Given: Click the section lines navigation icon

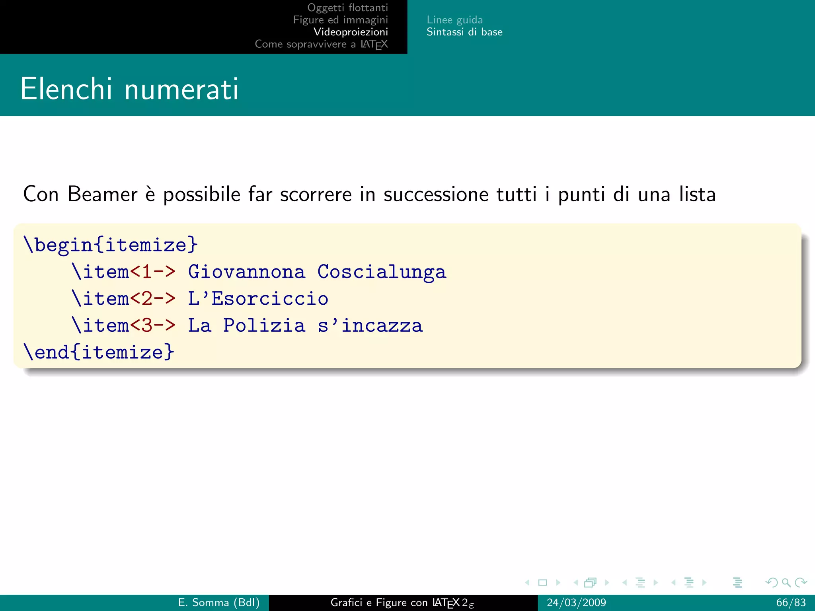Looking at the screenshot, I should pos(689,583).
